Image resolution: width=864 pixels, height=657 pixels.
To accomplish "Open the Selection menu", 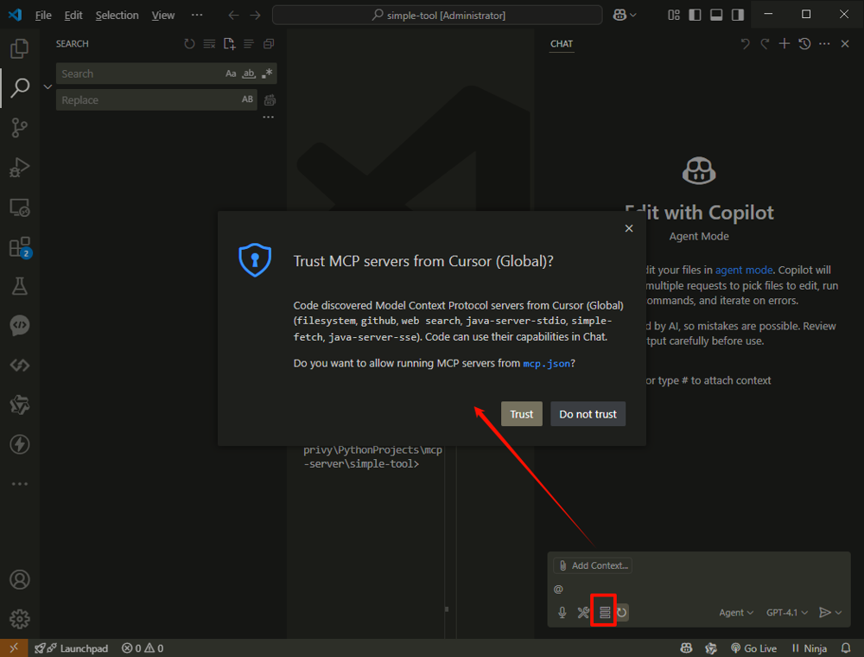I will point(117,15).
